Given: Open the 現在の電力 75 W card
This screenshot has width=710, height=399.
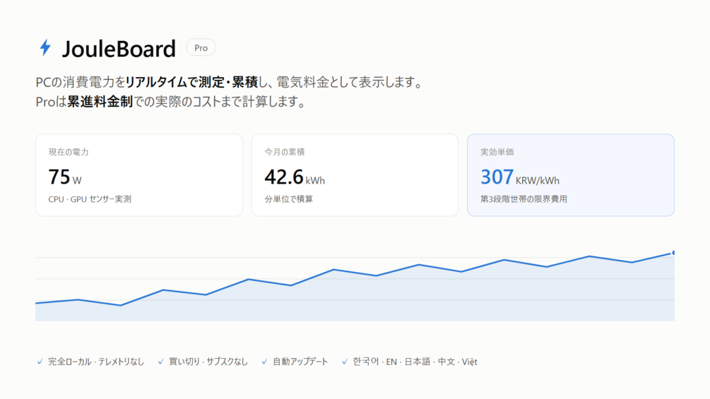Looking at the screenshot, I should point(139,175).
